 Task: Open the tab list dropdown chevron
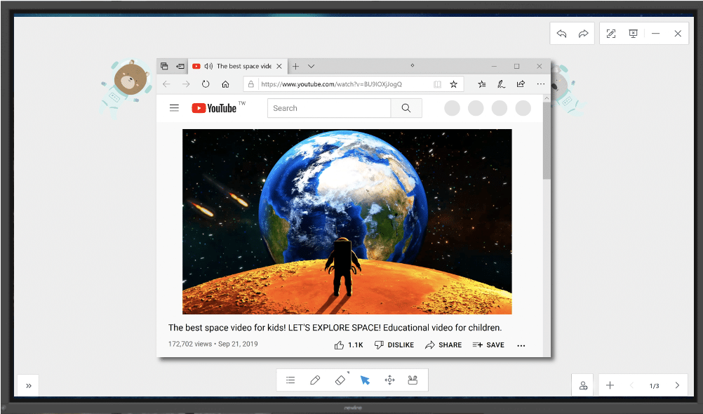312,66
